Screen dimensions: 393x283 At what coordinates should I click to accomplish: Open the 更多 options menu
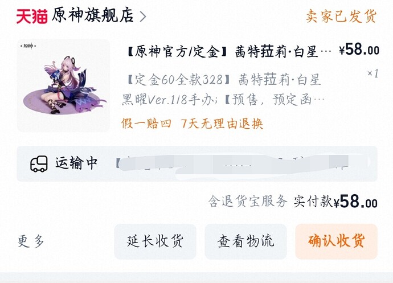point(31,241)
